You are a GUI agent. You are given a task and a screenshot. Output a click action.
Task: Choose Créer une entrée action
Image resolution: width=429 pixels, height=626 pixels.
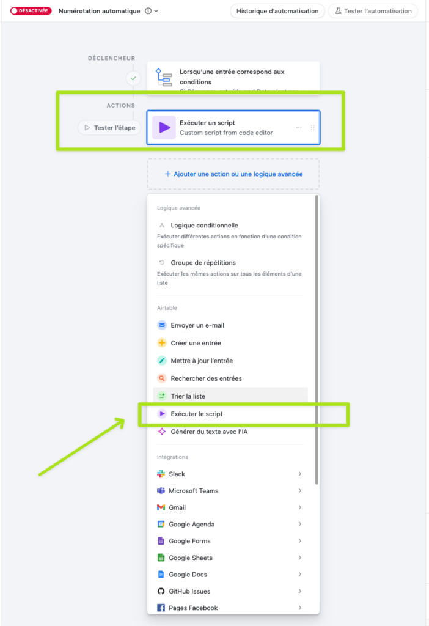(196, 343)
